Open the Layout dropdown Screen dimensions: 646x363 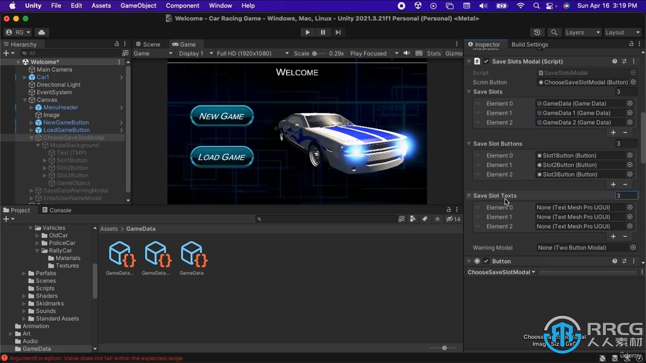pyautogui.click(x=622, y=32)
